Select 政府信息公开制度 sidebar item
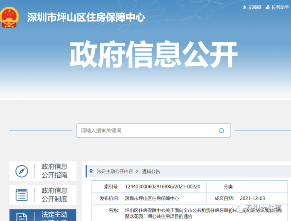Screen dimensions: 291x221 click(x=42, y=195)
